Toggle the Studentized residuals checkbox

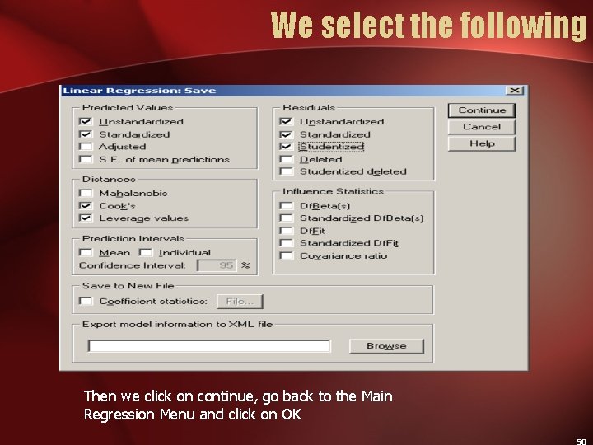287,147
